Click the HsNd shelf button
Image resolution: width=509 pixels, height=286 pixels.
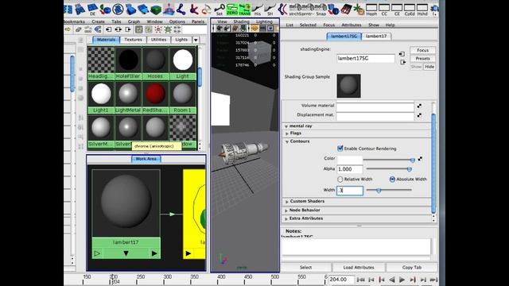(422, 9)
